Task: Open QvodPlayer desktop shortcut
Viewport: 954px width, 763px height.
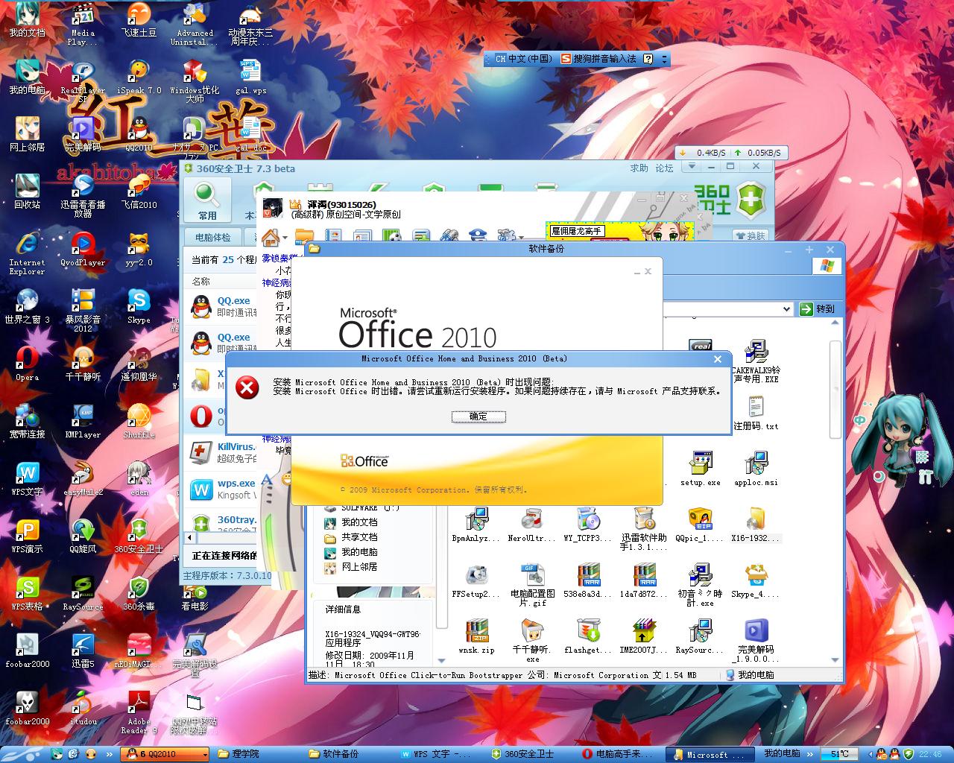Action: tap(83, 249)
